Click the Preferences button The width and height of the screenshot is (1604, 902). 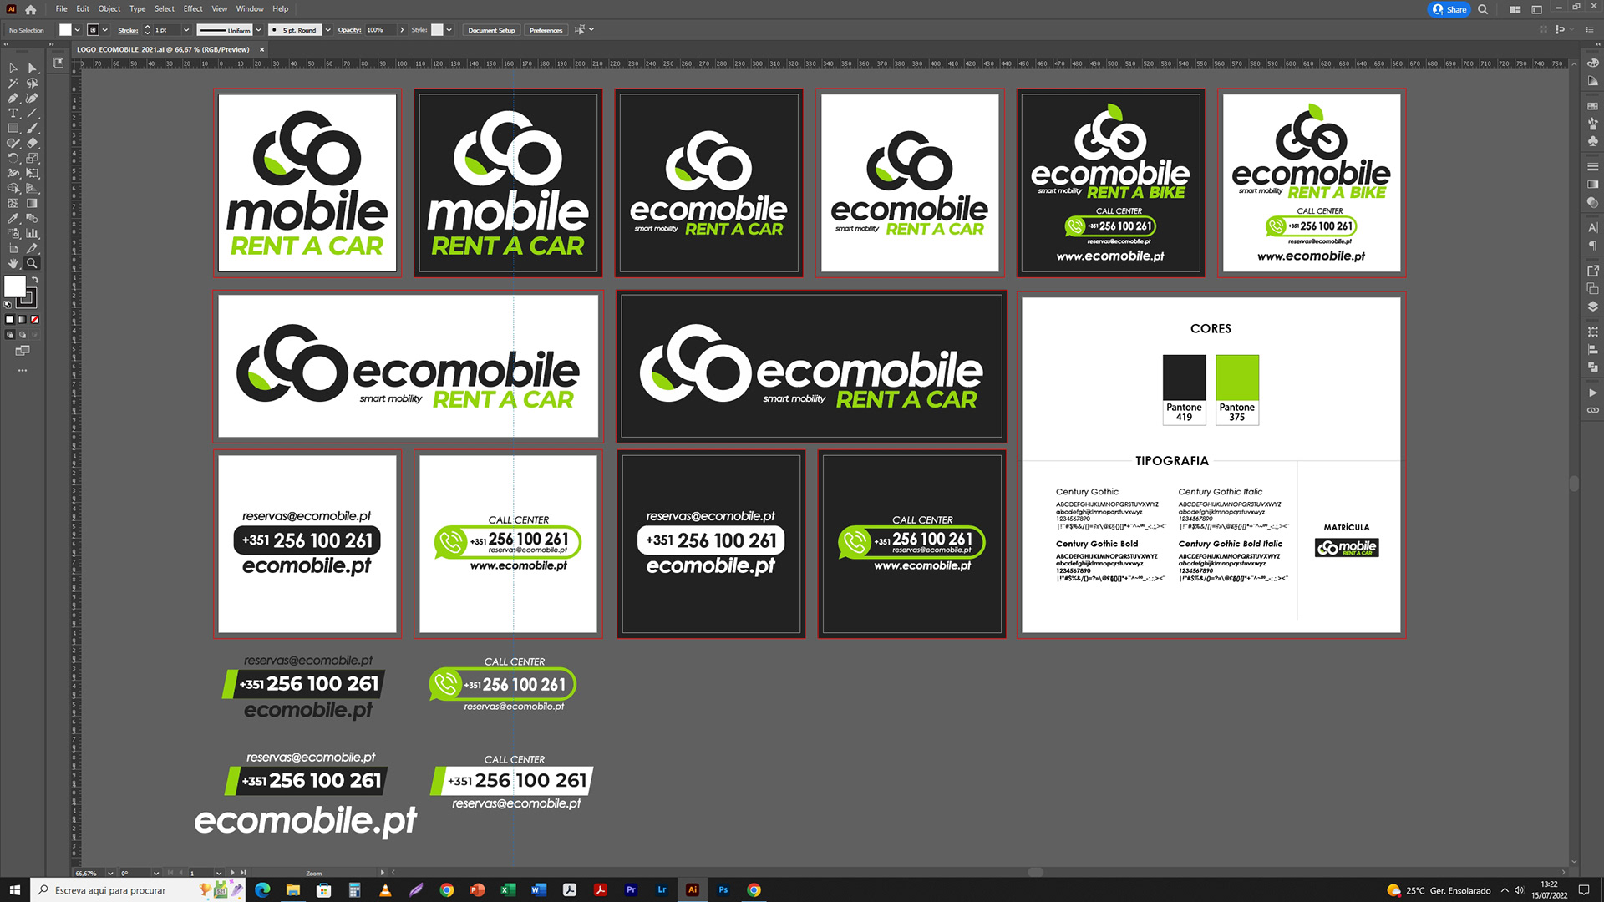coord(546,30)
